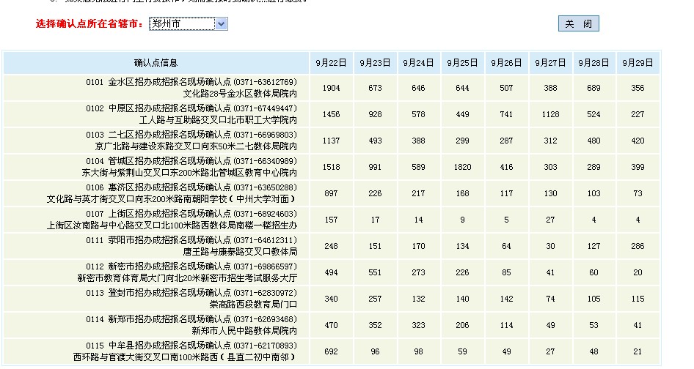Image resolution: width=694 pixels, height=369 pixels.
Task: Click the 1128 cell in 中原区 row
Action: pos(550,115)
